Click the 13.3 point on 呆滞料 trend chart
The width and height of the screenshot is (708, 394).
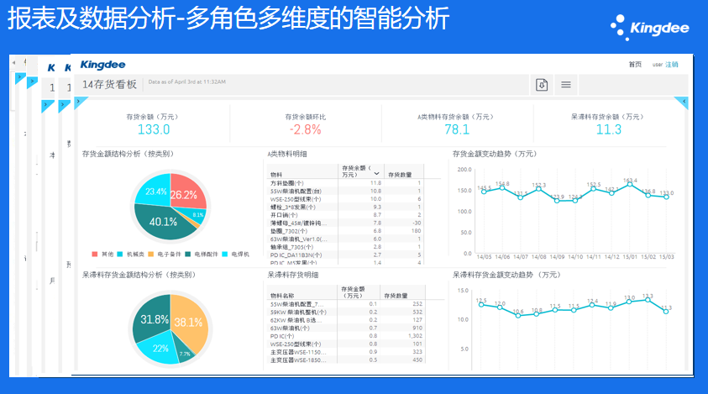648,300
